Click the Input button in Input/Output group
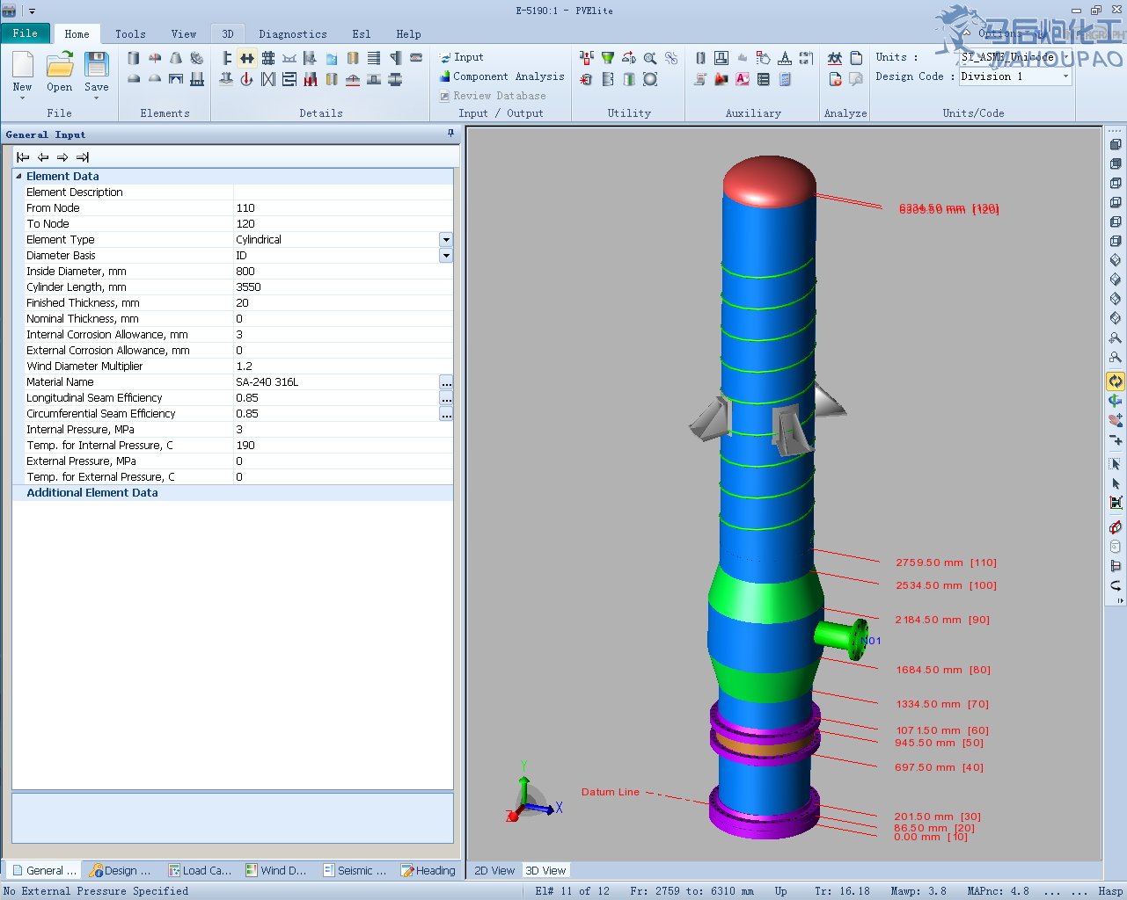The width and height of the screenshot is (1127, 900). click(x=462, y=57)
